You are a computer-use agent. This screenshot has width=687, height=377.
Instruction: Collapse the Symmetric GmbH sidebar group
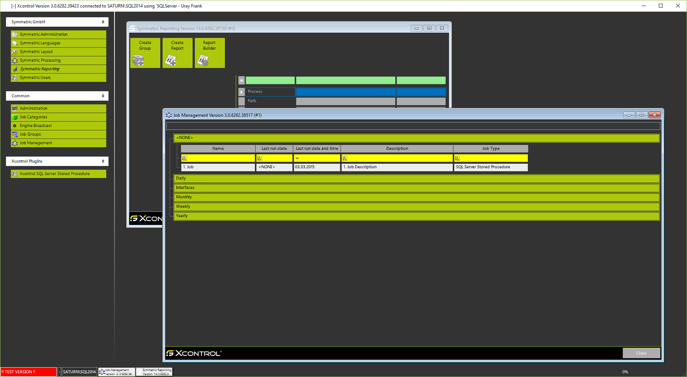tap(103, 22)
